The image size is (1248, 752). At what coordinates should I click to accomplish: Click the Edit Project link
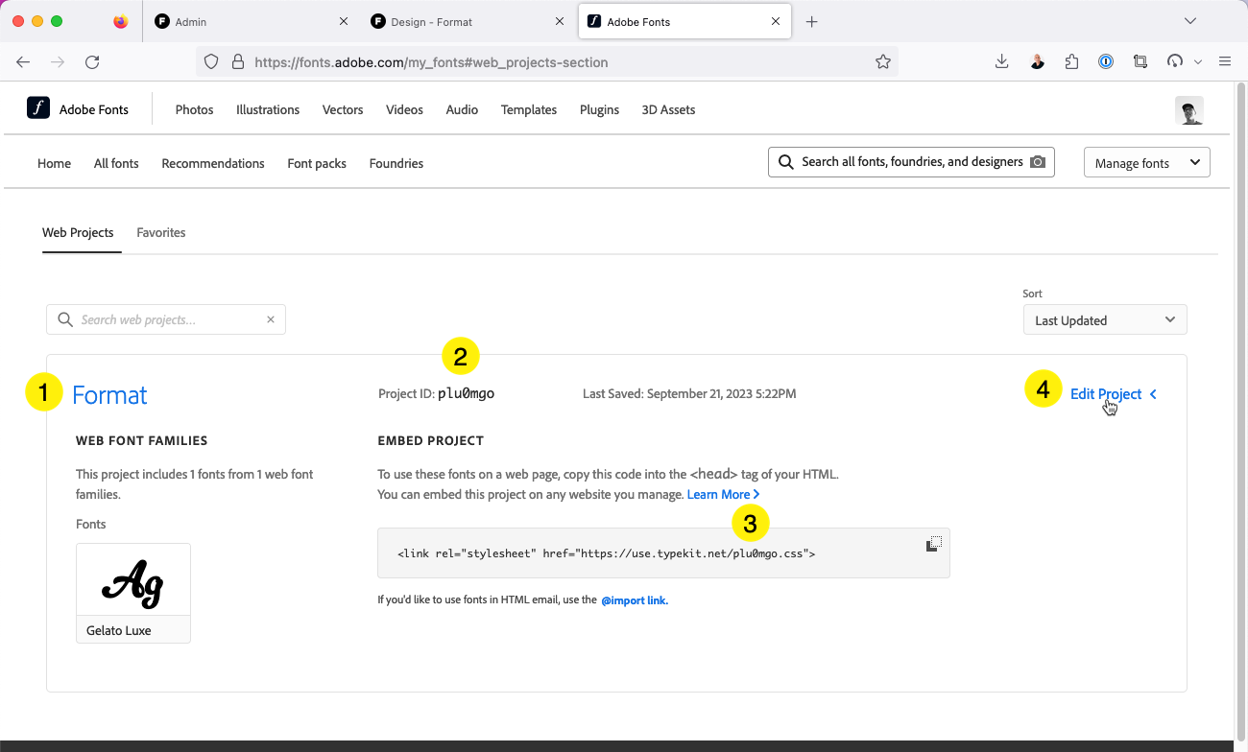[x=1106, y=394]
